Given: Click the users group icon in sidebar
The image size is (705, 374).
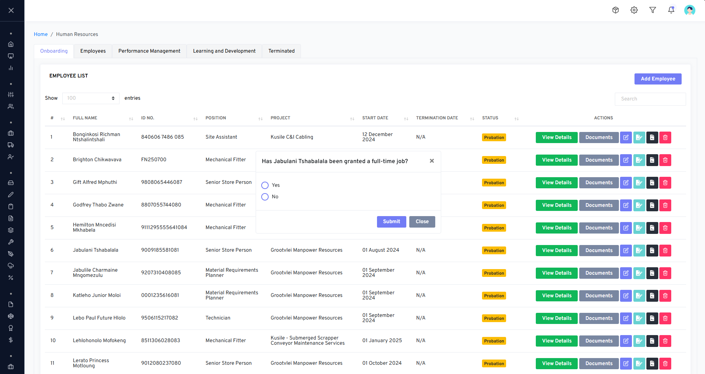Looking at the screenshot, I should click(11, 107).
